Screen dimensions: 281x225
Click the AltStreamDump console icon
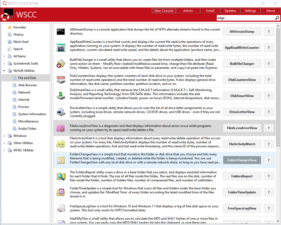(61, 31)
